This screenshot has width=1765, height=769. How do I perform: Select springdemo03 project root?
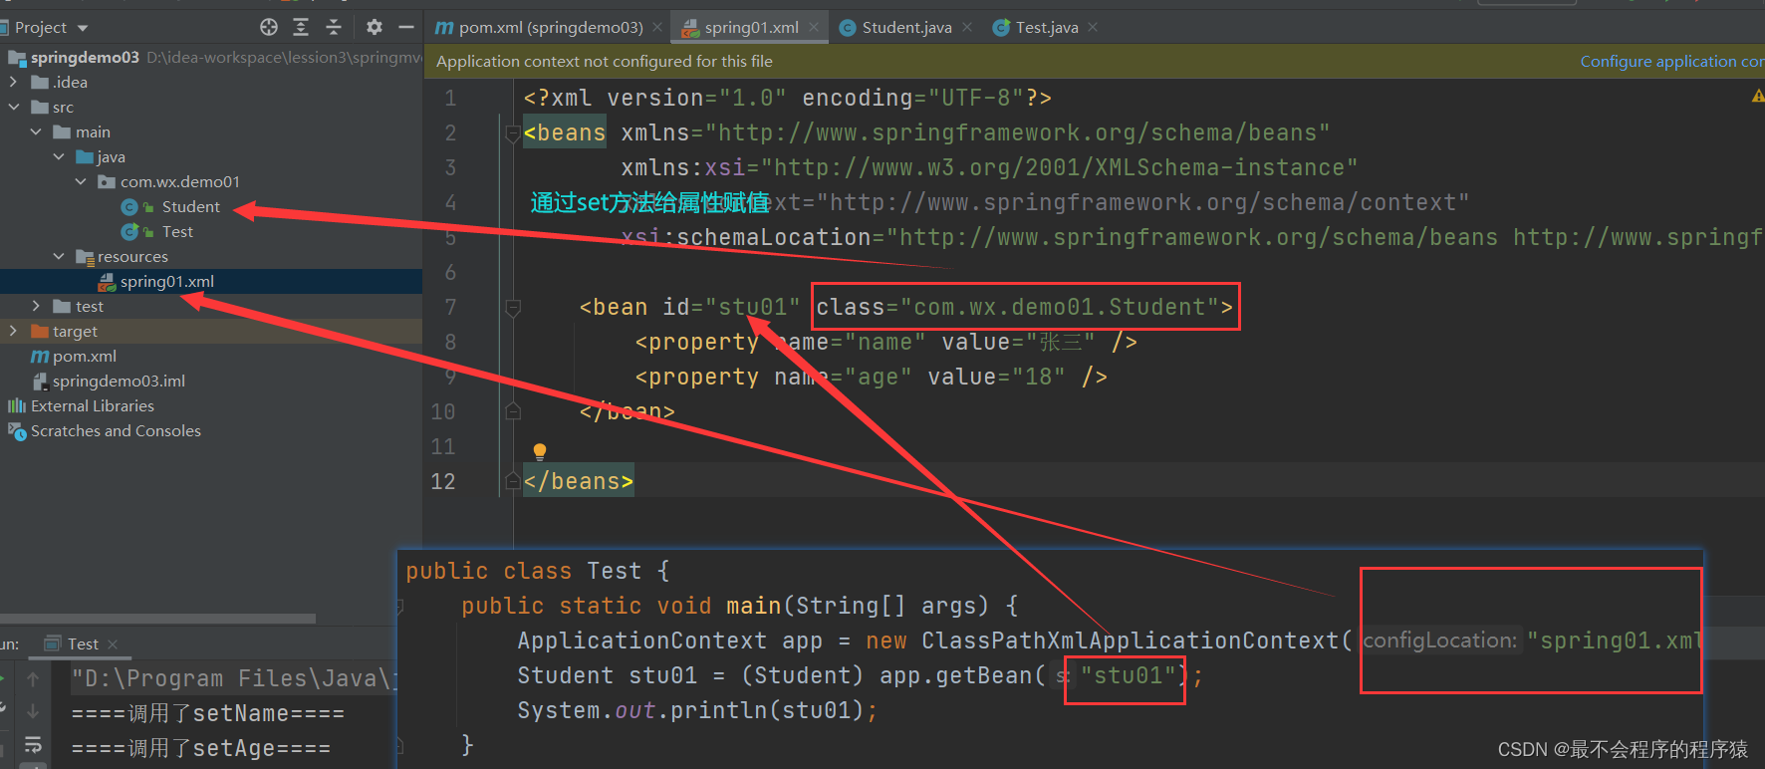click(85, 58)
